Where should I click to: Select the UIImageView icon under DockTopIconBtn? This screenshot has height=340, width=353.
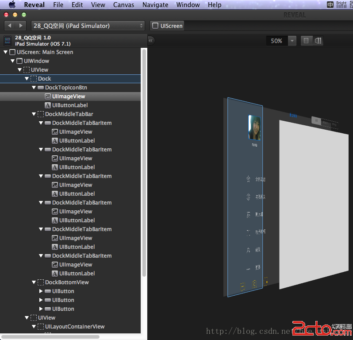pos(48,97)
